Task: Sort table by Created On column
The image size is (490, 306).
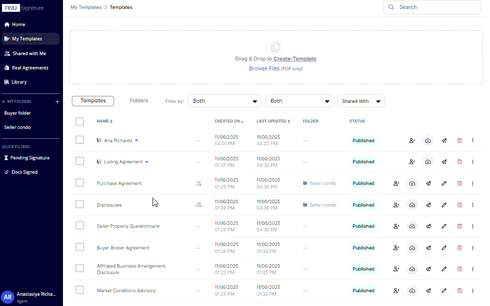Action: click(229, 122)
